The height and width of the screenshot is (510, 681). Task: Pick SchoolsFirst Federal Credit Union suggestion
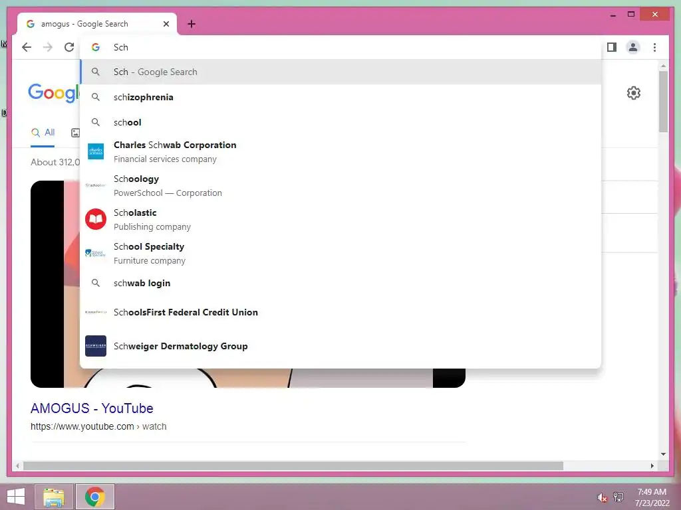coord(341,312)
